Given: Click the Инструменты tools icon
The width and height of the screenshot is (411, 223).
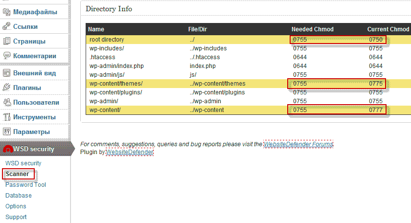Looking at the screenshot, I should (7, 117).
